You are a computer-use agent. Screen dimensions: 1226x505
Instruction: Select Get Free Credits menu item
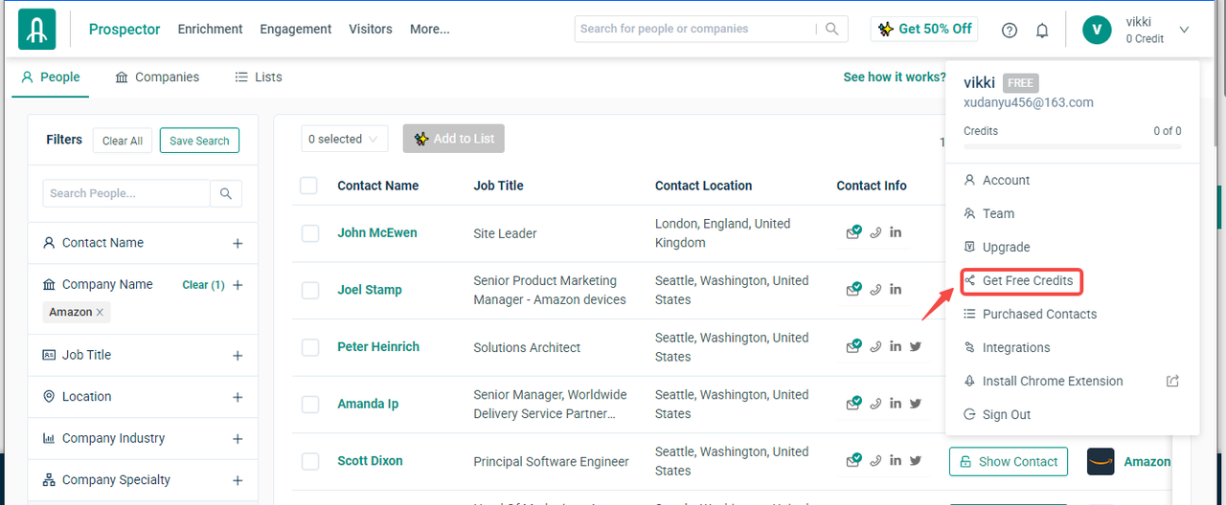pyautogui.click(x=1027, y=280)
